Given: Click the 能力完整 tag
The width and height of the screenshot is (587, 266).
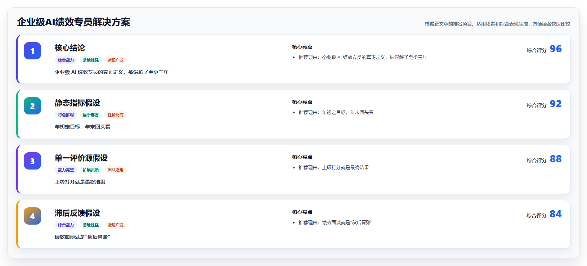Looking at the screenshot, I should (x=66, y=170).
